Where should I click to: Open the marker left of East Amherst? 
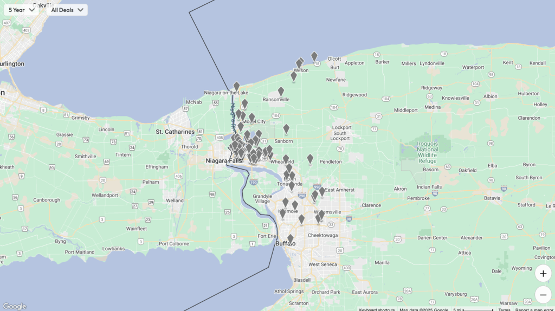[322, 191]
